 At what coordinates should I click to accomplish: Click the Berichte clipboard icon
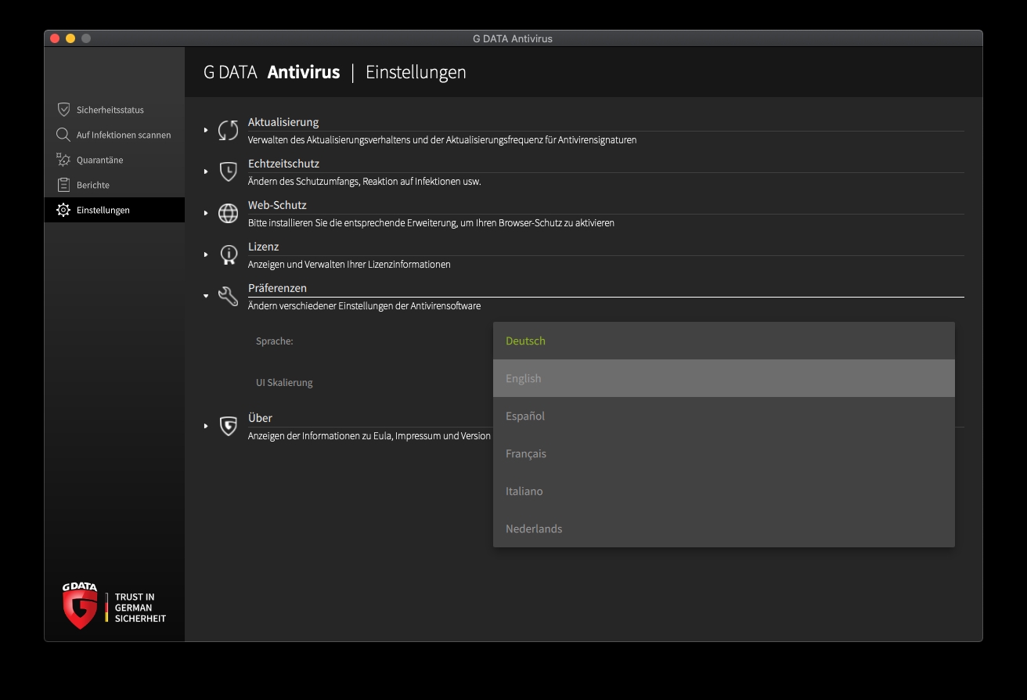pyautogui.click(x=63, y=185)
